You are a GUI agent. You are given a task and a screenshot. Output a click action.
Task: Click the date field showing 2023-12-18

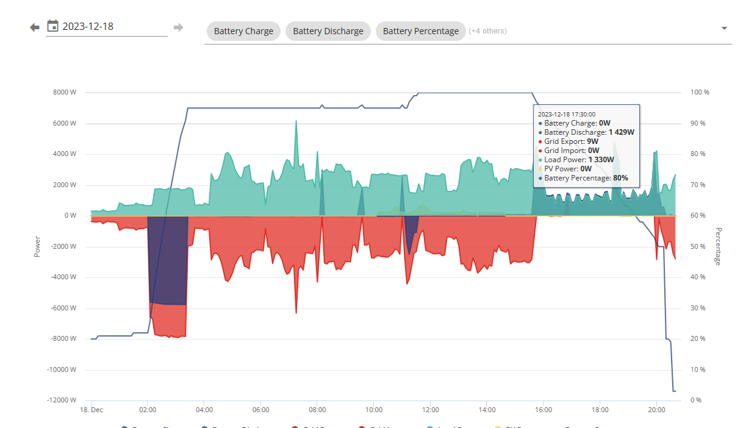(x=107, y=26)
